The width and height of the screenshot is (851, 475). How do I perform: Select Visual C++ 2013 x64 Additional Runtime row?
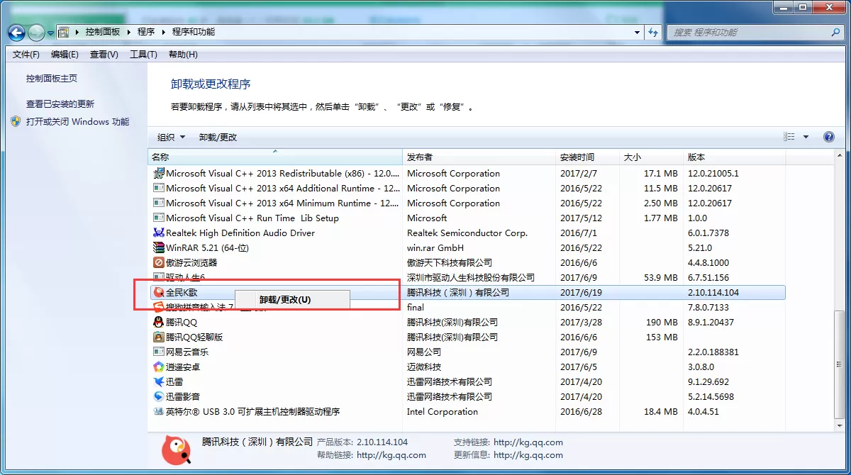pos(469,188)
